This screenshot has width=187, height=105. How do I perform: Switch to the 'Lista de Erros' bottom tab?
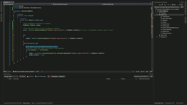tap(27, 103)
